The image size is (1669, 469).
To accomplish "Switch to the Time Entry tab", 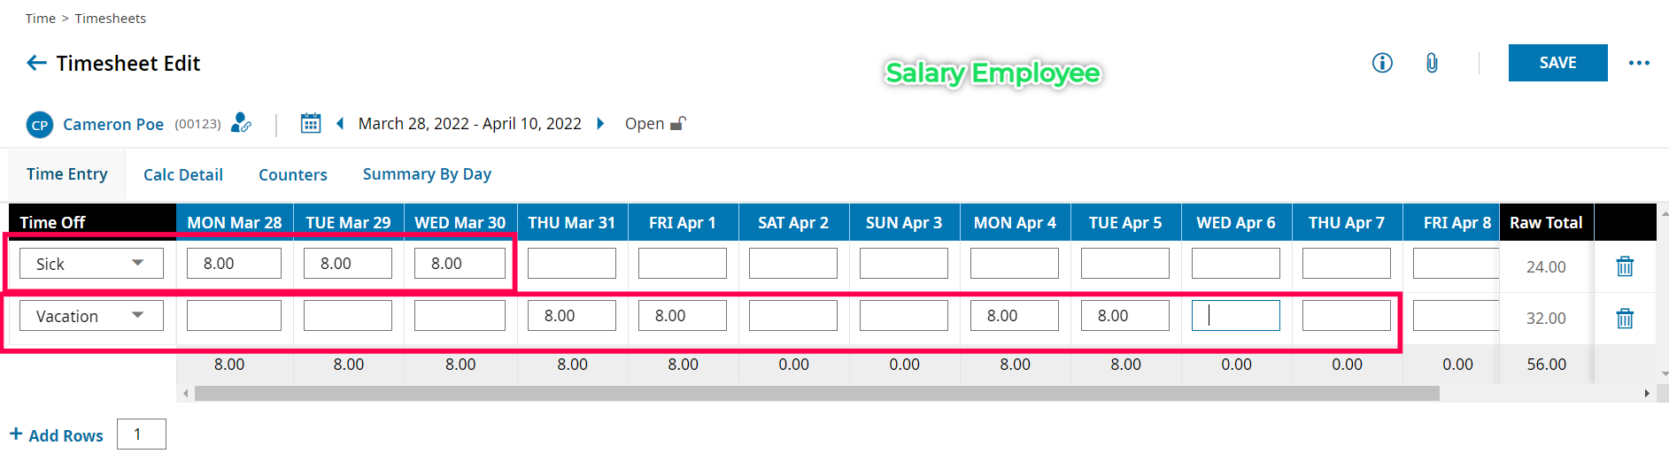I will click(x=67, y=174).
